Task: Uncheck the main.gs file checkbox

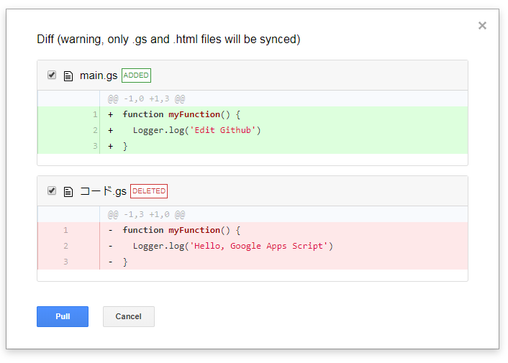Action: tap(52, 75)
